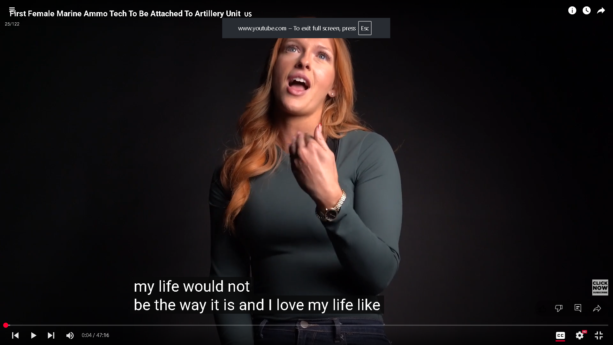
Task: Toggle closed captions off
Action: pyautogui.click(x=560, y=335)
